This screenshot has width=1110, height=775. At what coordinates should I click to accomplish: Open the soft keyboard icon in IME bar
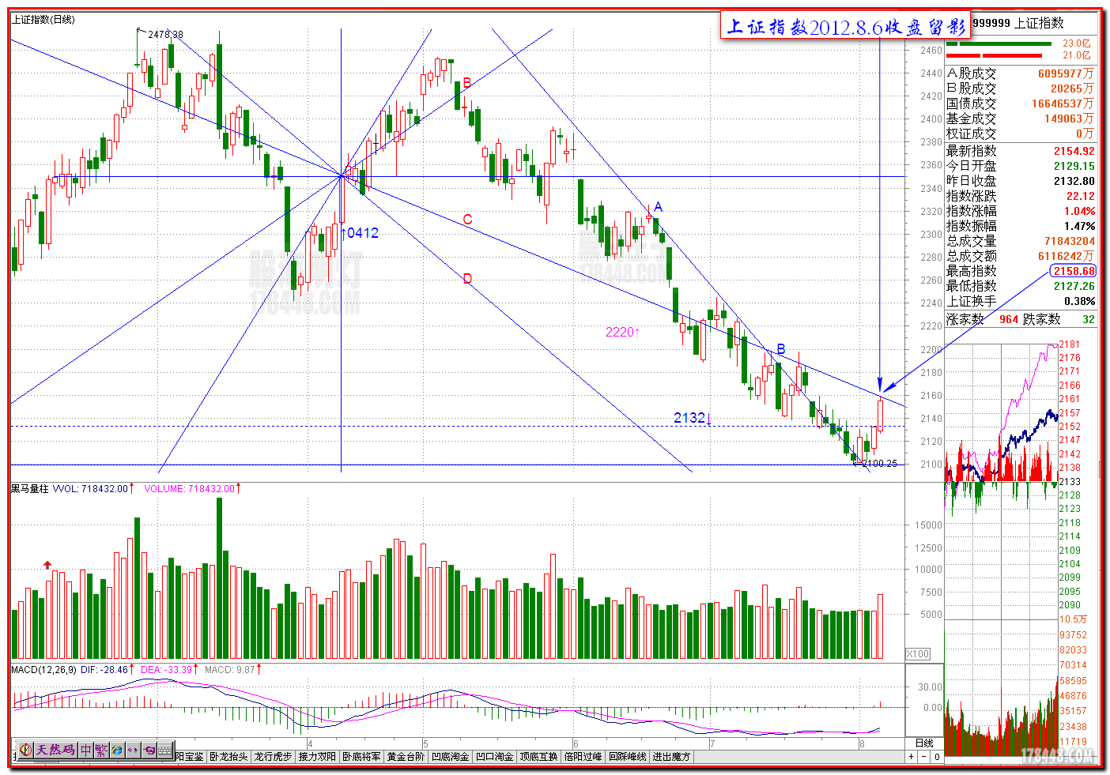tap(165, 750)
